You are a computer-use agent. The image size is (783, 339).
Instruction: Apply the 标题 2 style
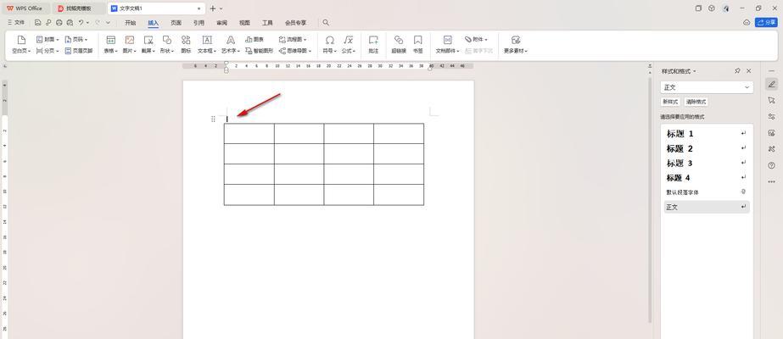pos(706,148)
